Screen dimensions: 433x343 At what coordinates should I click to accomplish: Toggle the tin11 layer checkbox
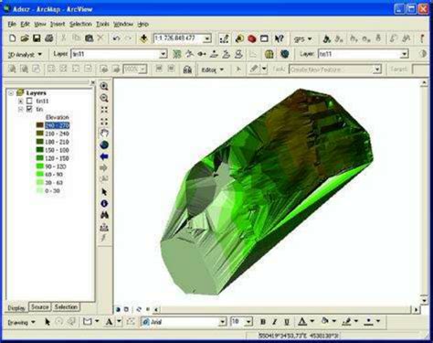29,101
